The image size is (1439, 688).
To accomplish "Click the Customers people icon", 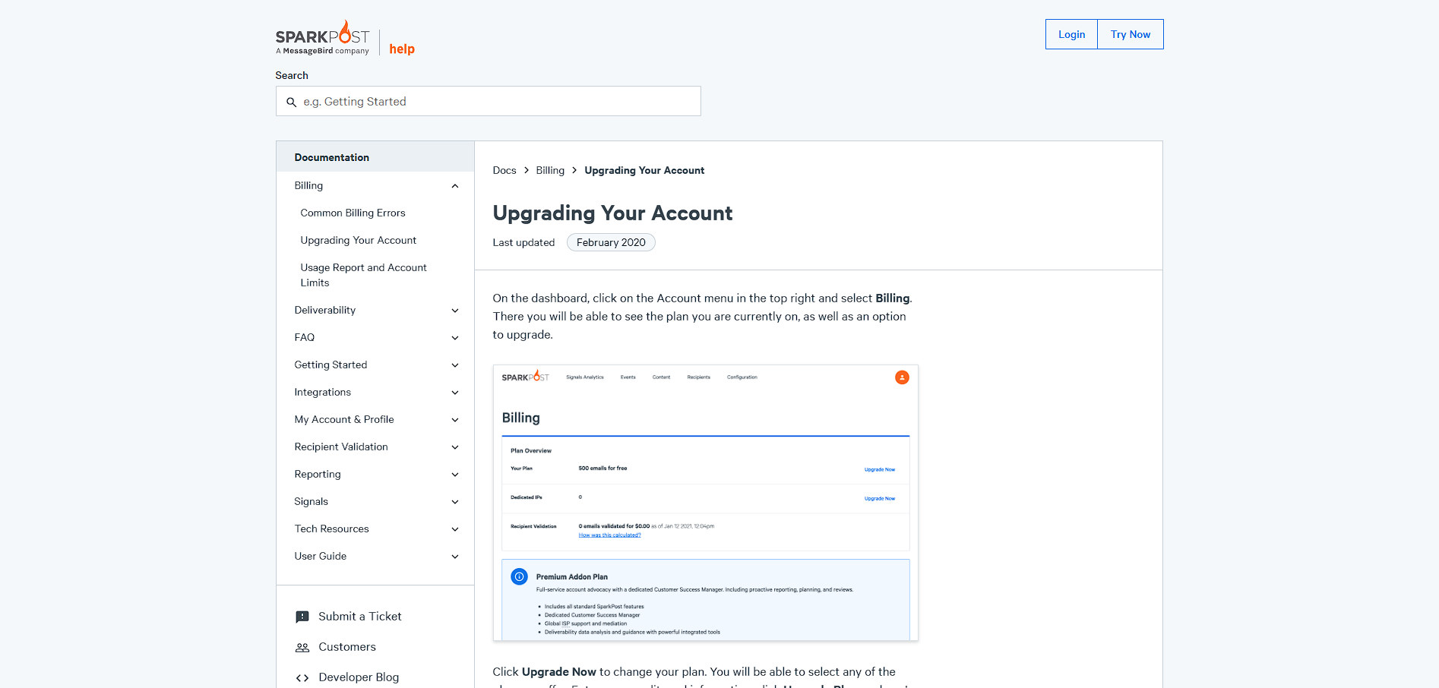I will [x=302, y=647].
